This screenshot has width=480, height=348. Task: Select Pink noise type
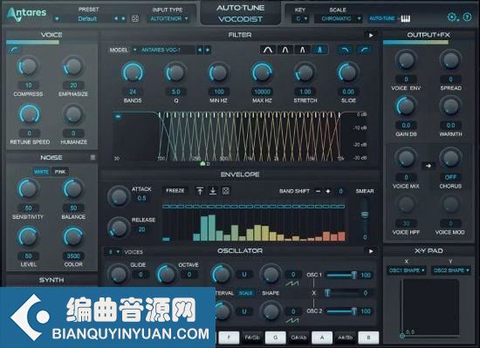coord(60,172)
